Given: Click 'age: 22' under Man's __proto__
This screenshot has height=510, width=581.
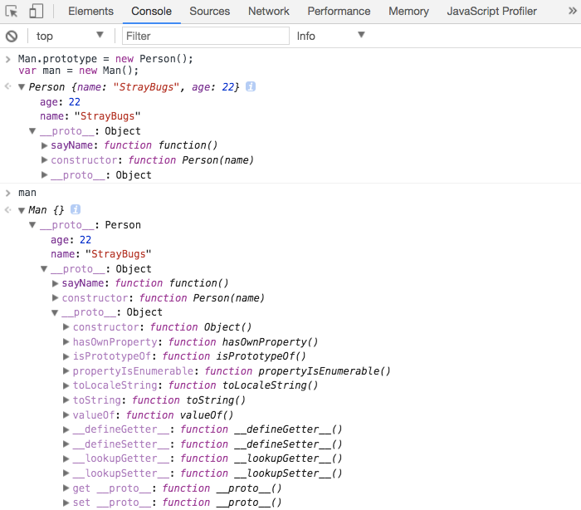Looking at the screenshot, I should [71, 239].
